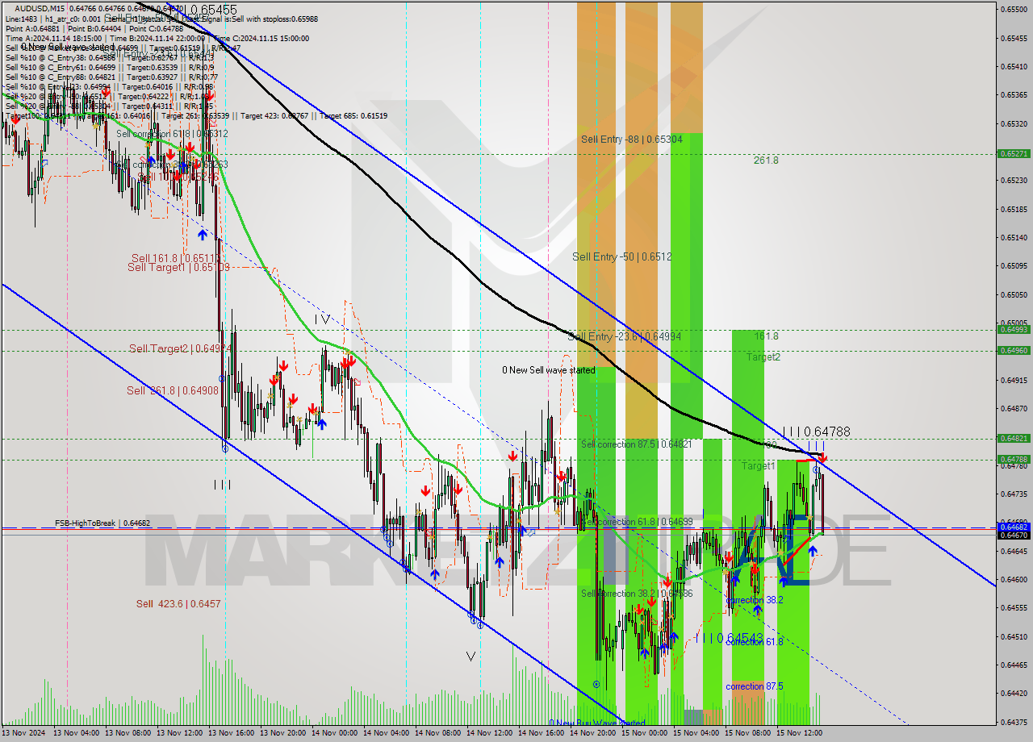Click the 'Target 685: 0.61519' text
Screen dimensions: 1033x742
click(353, 115)
